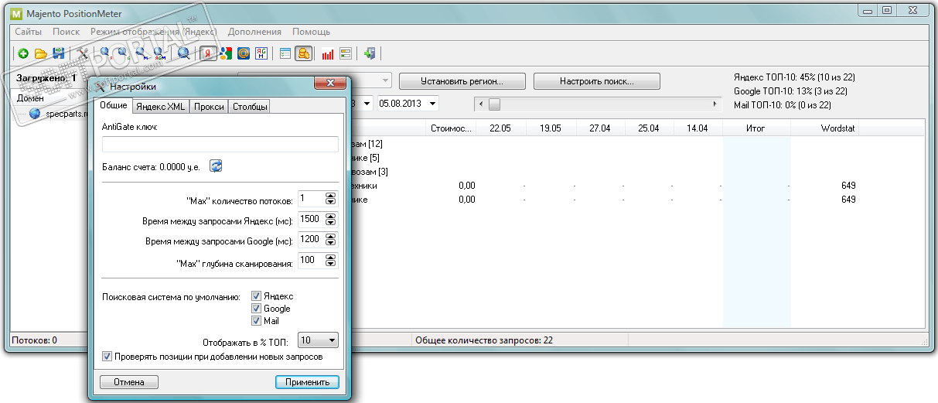
Task: Click Применить in the settings dialog
Action: point(307,382)
